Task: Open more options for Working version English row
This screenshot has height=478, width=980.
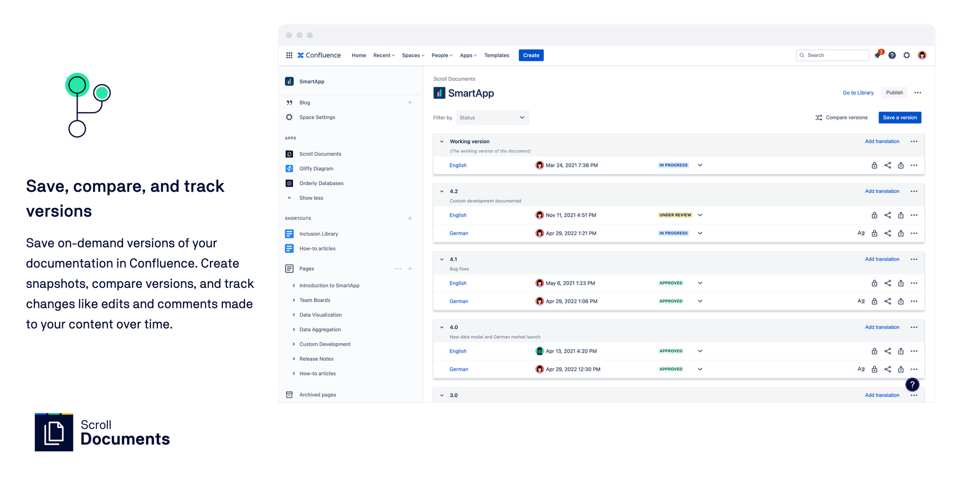Action: coord(914,165)
